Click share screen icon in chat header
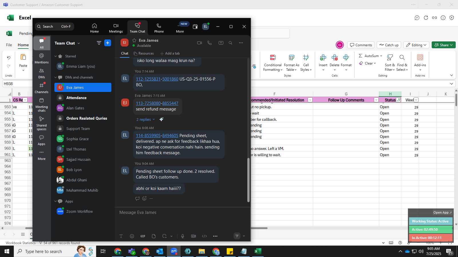Viewport: 458px width, 257px height. [x=221, y=43]
